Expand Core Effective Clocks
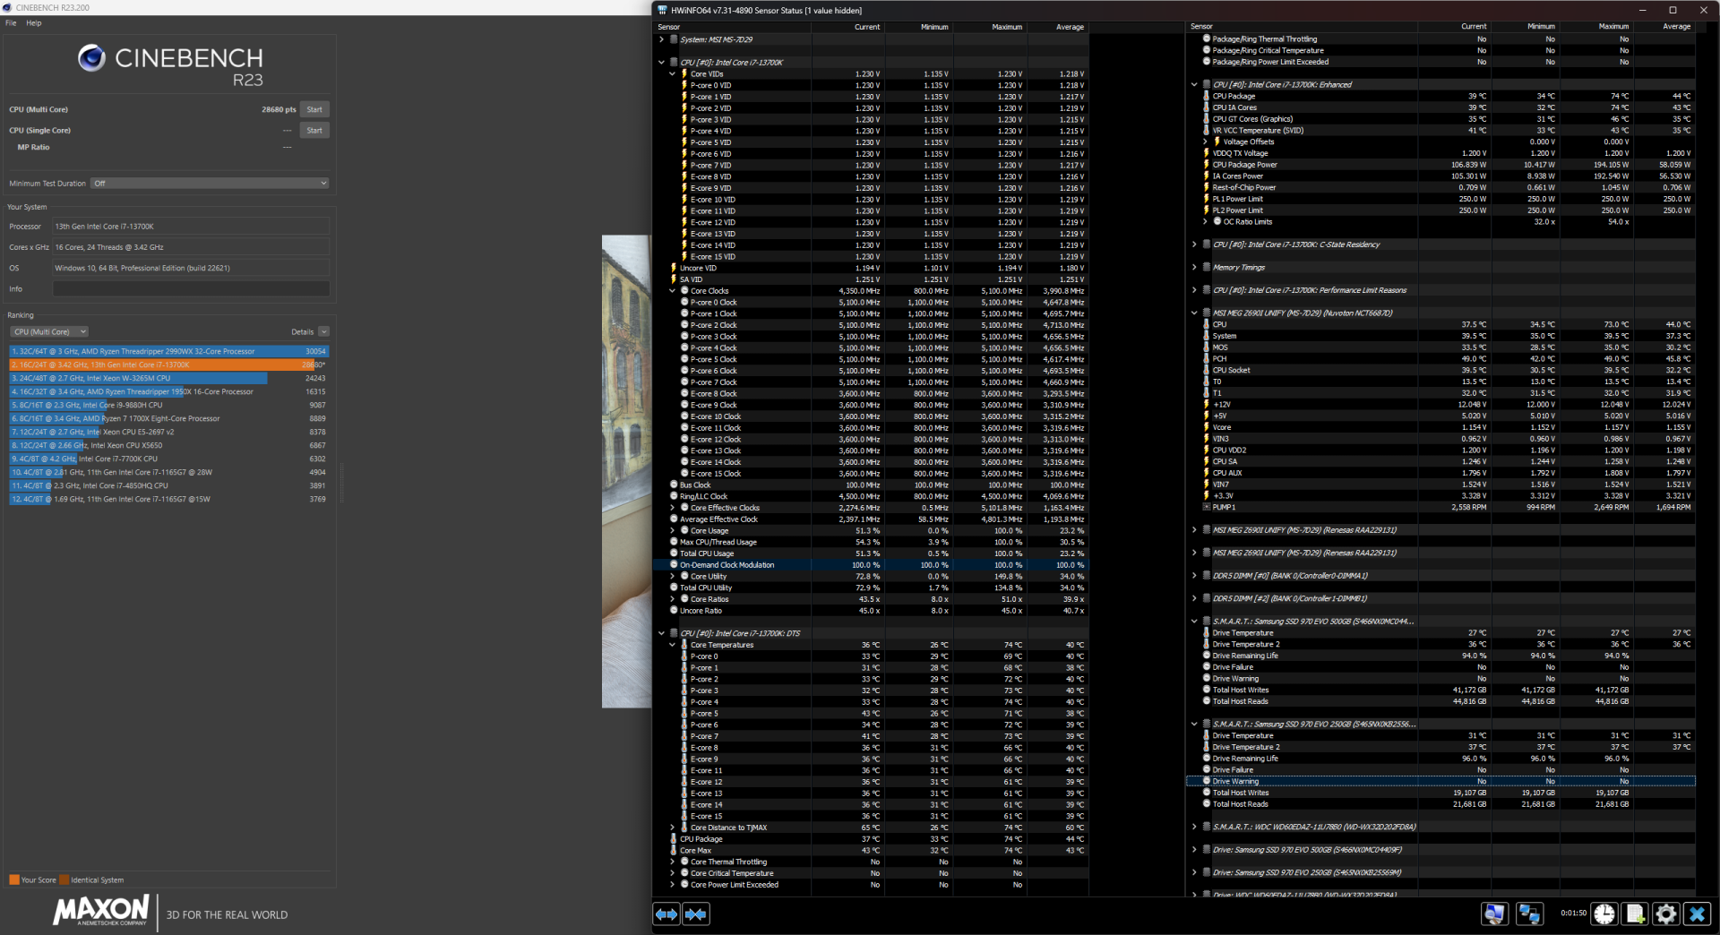 click(x=673, y=508)
